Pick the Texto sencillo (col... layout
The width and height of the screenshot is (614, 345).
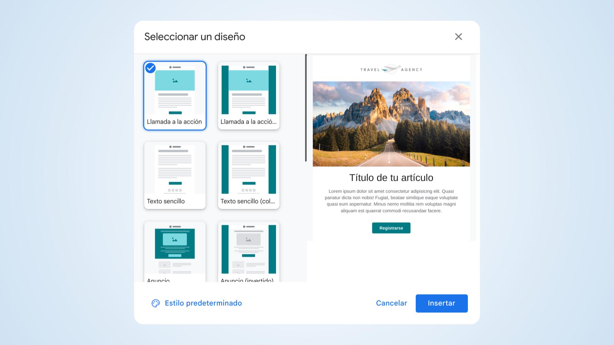click(249, 175)
